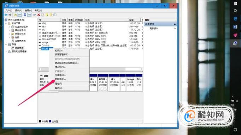The image size is (241, 135).
Task: Open Microsoft Edge from the taskbar
Action: point(235,19)
